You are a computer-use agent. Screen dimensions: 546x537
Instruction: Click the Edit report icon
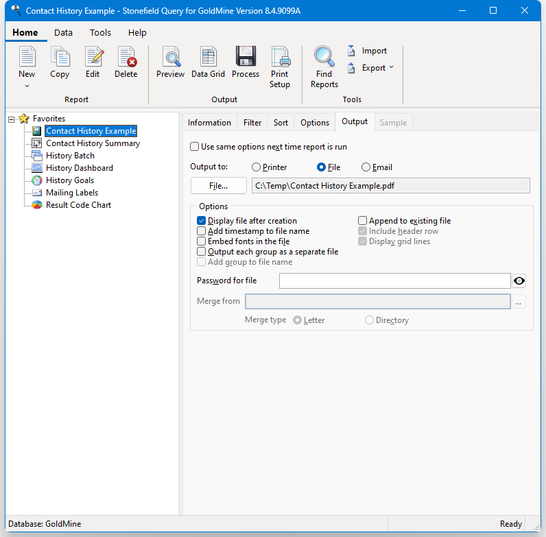pyautogui.click(x=93, y=56)
